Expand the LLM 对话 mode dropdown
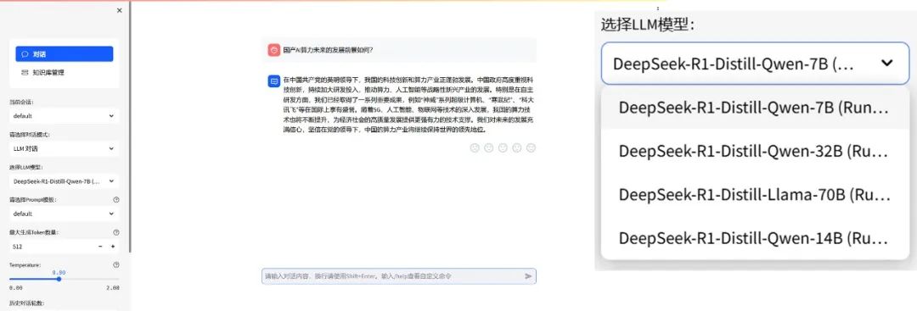 65,148
